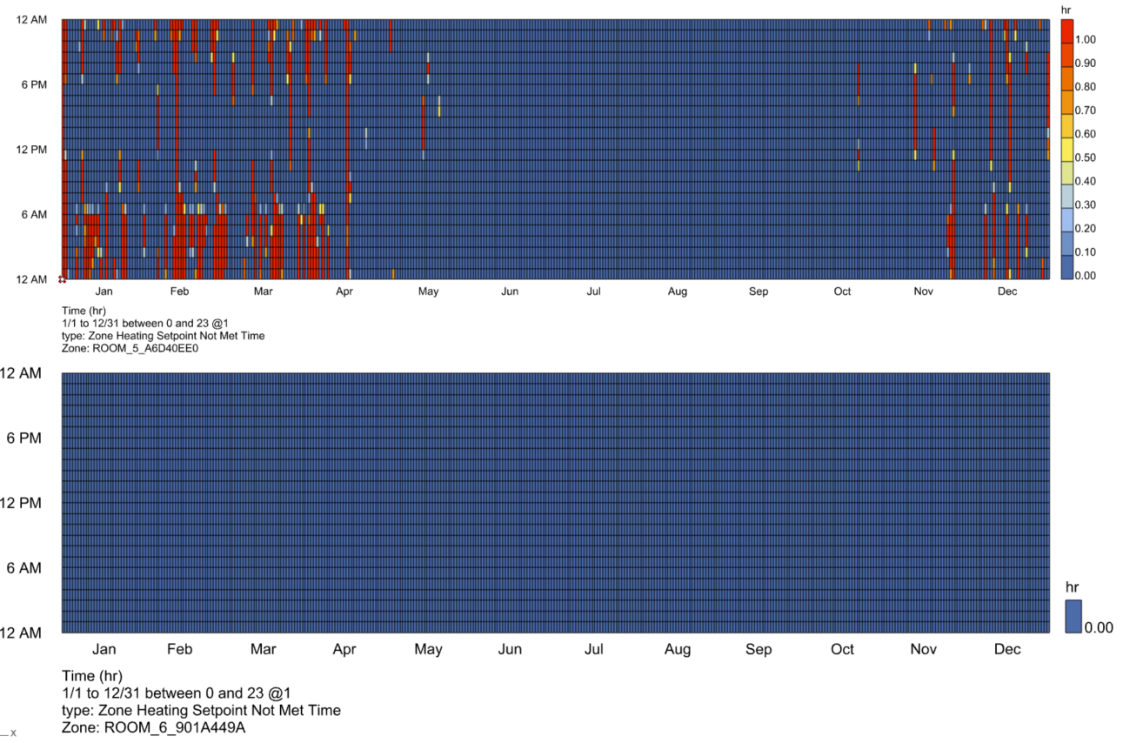Click the Apr label under ROOM_5 chart

click(344, 291)
